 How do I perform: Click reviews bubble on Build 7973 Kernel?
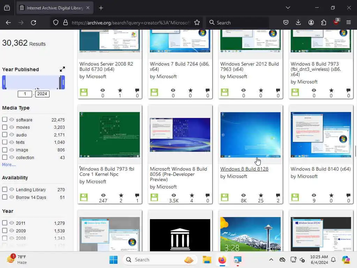click(137, 195)
